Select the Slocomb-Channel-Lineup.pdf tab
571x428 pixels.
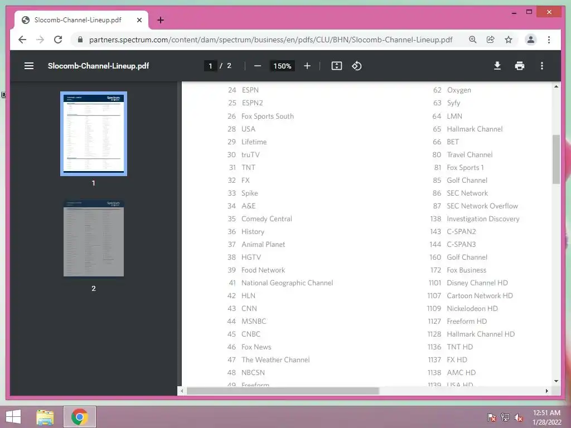(81, 20)
